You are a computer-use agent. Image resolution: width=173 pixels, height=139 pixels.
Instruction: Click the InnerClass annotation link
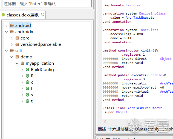tap(149, 30)
